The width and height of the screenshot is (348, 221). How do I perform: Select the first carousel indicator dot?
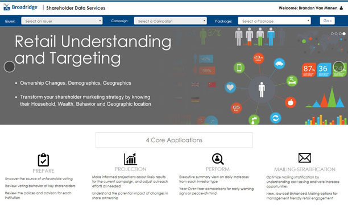[x=332, y=34]
